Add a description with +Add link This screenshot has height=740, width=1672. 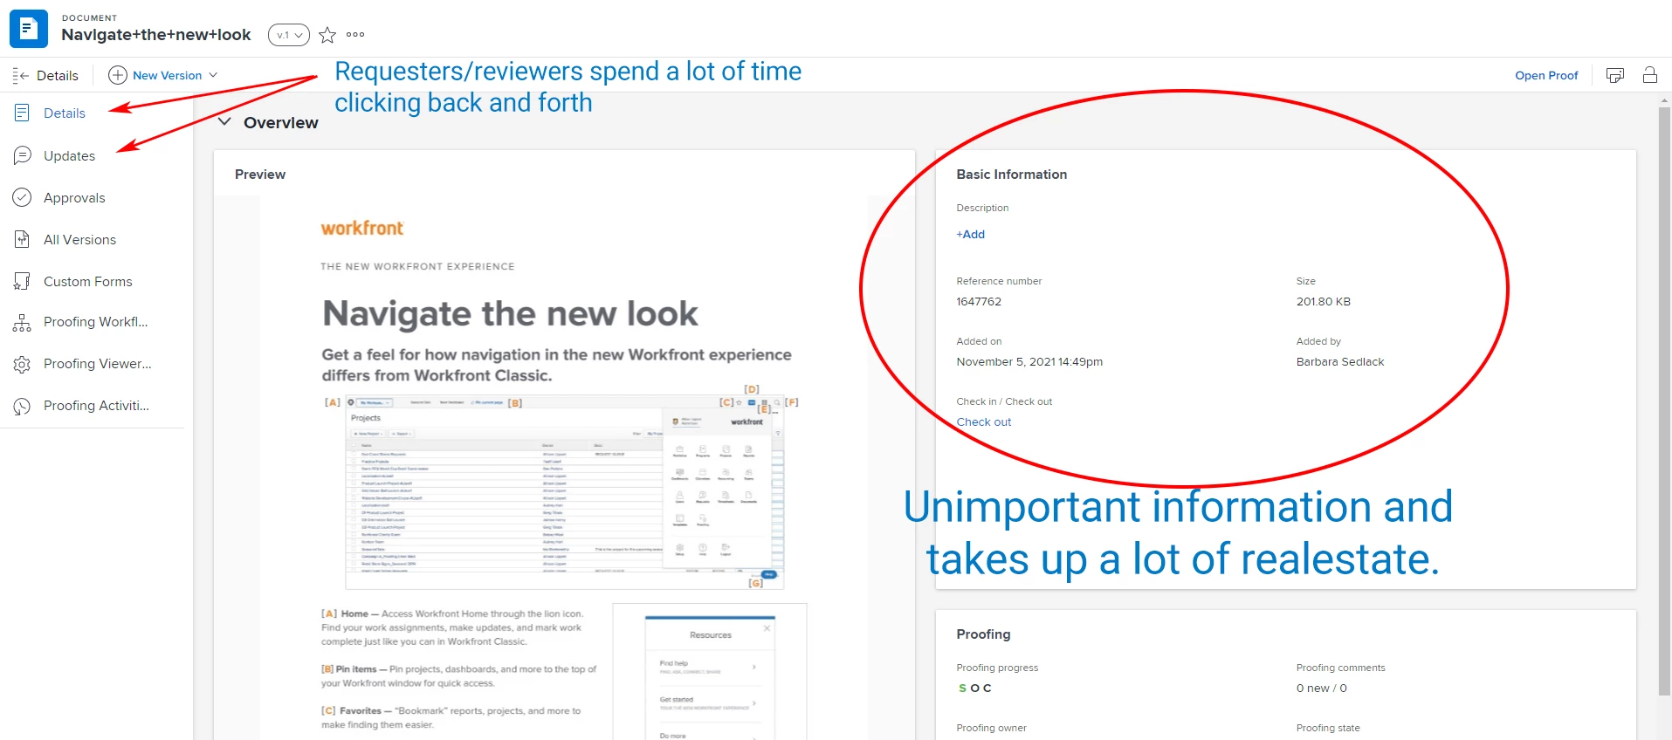click(x=970, y=235)
